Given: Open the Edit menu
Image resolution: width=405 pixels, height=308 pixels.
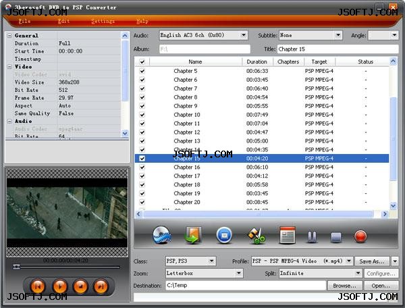Looking at the screenshot, I should coord(64,21).
